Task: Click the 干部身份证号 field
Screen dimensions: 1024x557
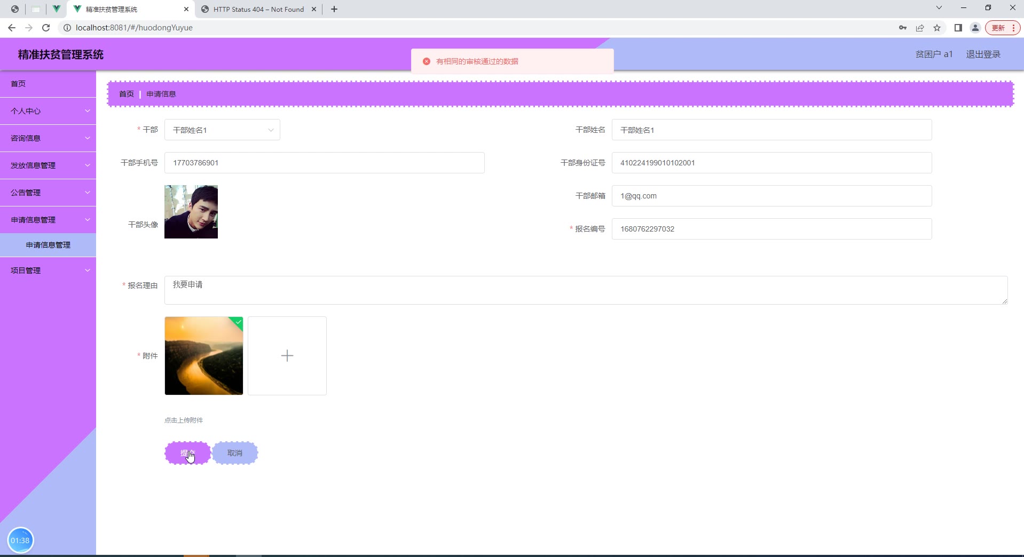Action: tap(771, 163)
